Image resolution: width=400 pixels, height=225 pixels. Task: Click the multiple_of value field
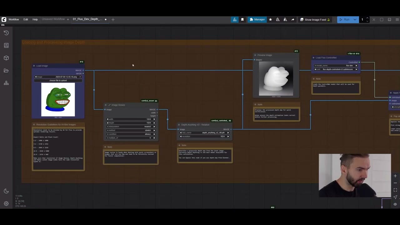tap(131, 138)
